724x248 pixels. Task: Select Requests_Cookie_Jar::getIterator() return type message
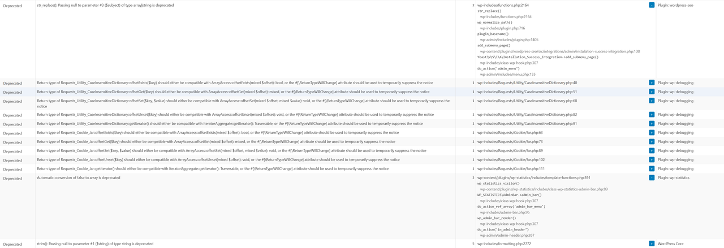213,168
